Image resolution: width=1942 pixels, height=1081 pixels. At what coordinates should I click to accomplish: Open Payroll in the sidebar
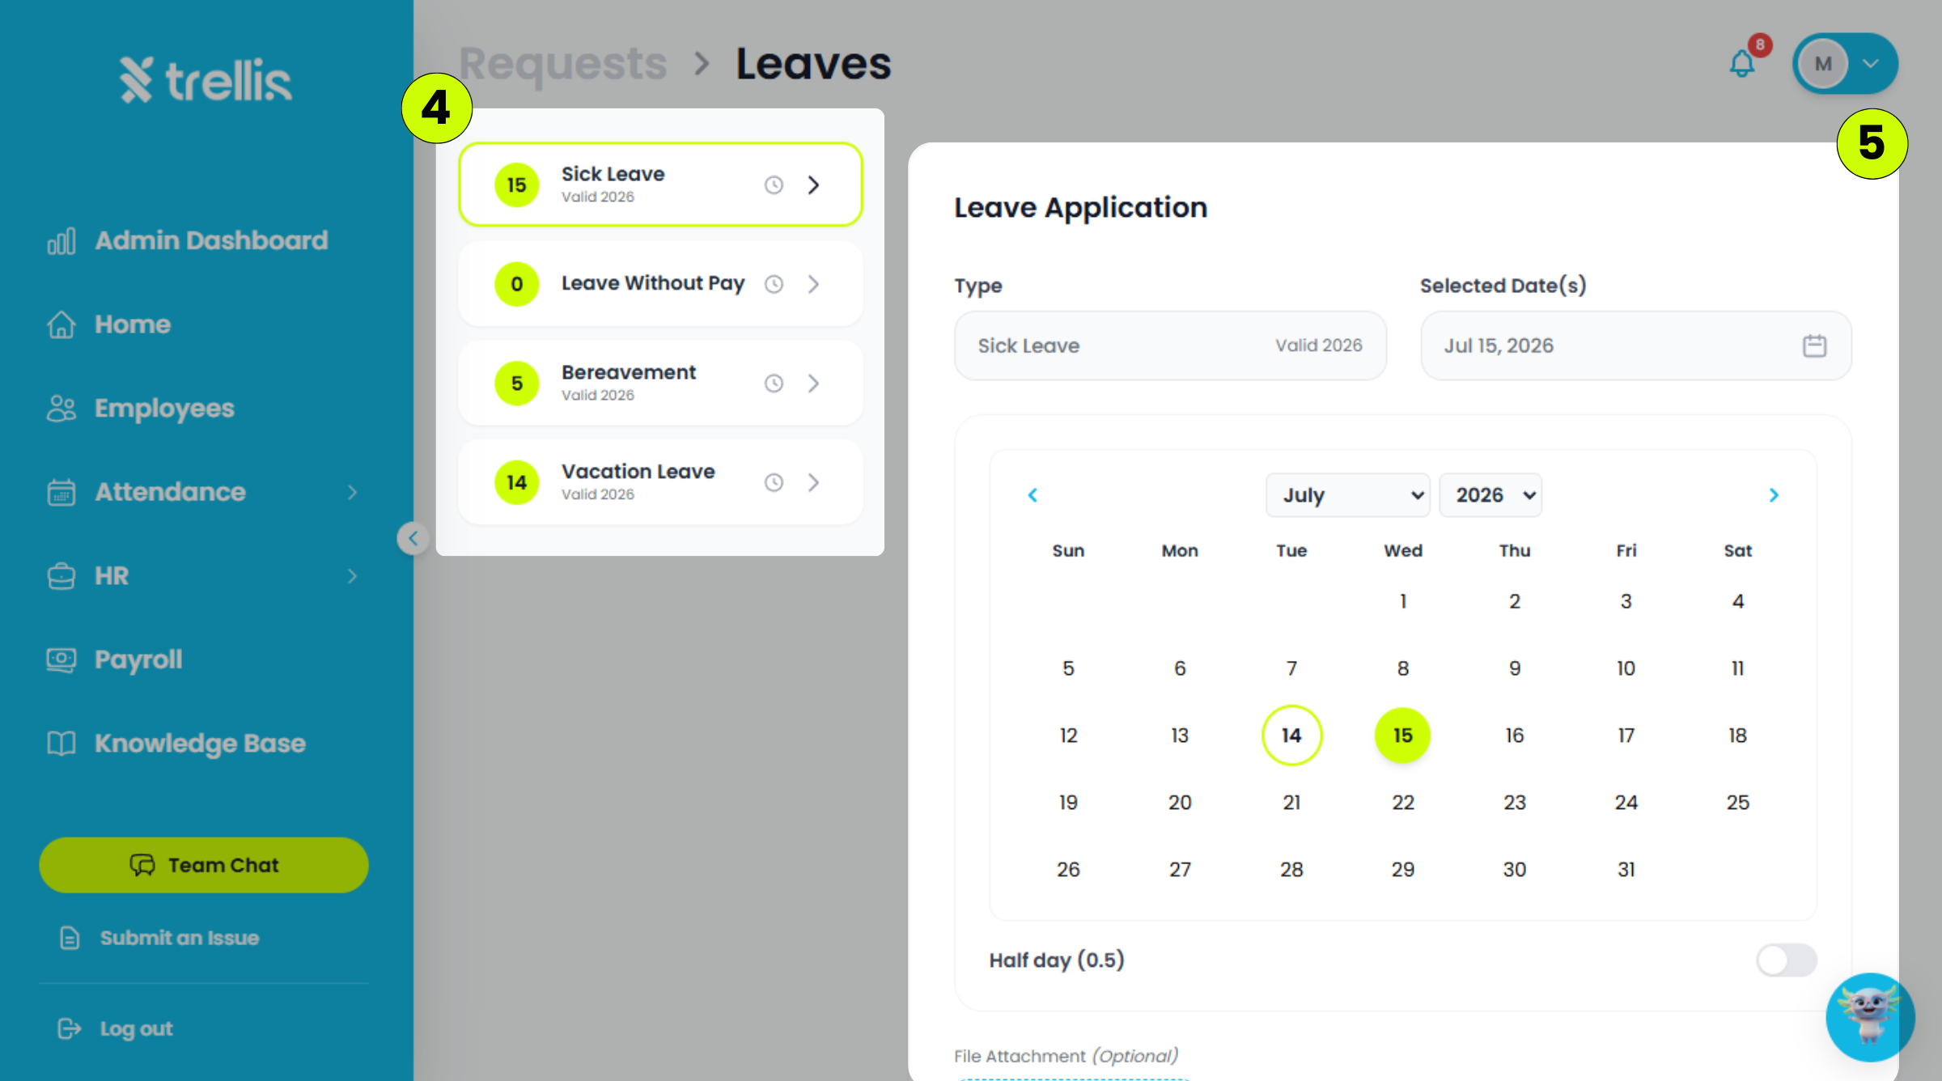click(x=138, y=659)
